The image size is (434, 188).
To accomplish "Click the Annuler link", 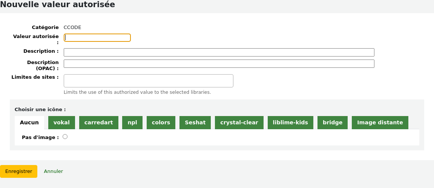I will coord(54,171).
